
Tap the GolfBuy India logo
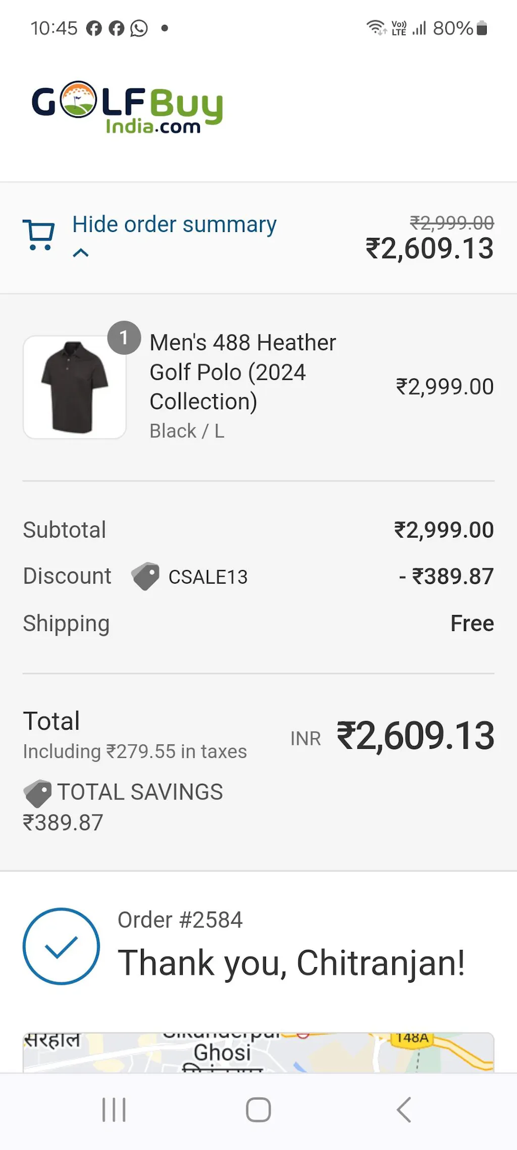click(x=127, y=107)
